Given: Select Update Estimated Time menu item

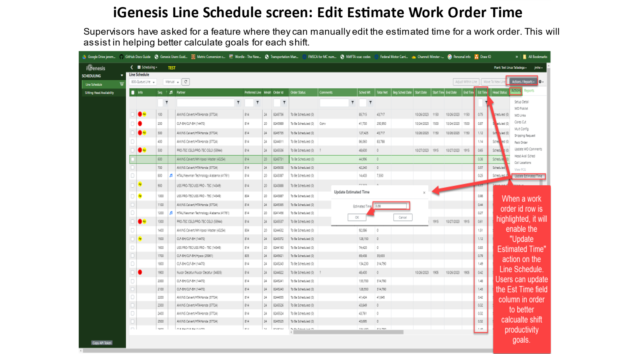Looking at the screenshot, I should (528, 176).
